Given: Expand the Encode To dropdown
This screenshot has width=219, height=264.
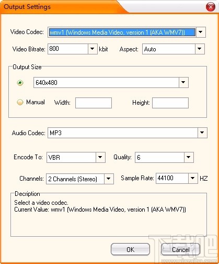Looking at the screenshot, I should (x=100, y=157).
